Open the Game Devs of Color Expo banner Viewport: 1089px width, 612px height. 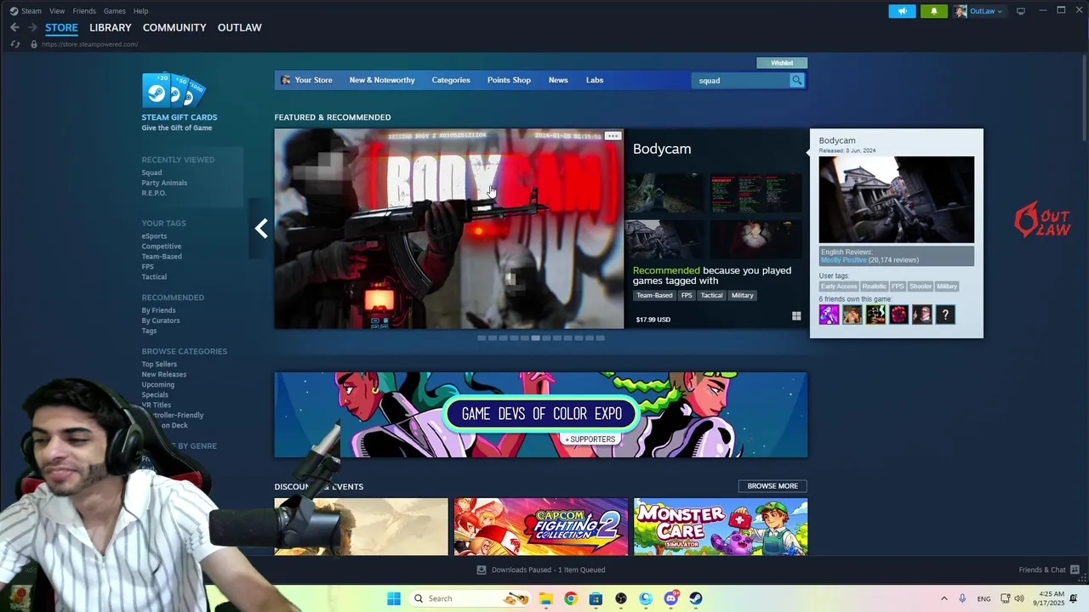point(540,415)
